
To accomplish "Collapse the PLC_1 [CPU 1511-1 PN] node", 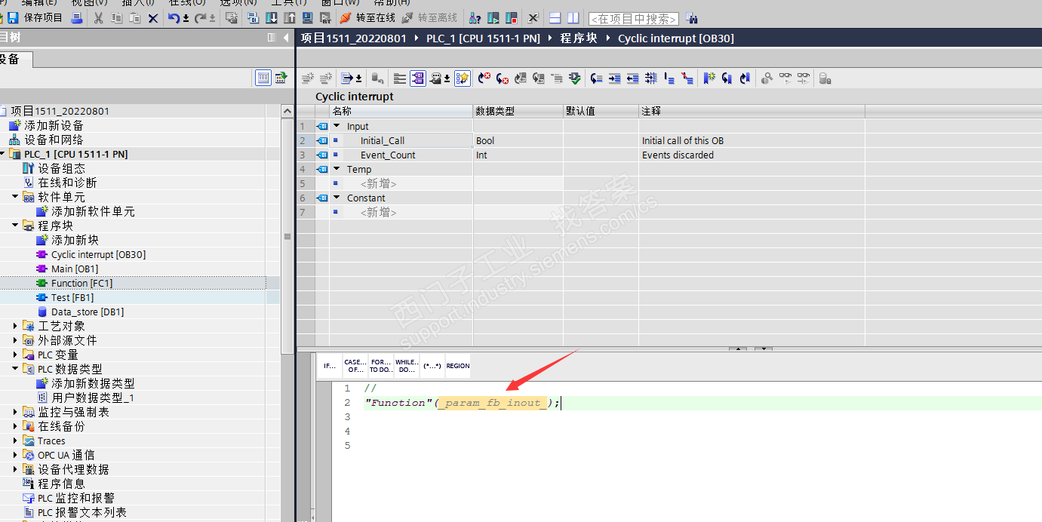I will pos(2,154).
